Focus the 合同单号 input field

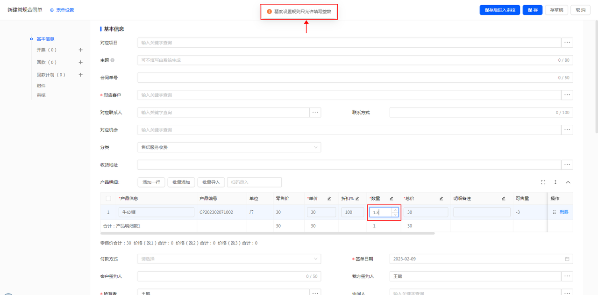(355, 78)
